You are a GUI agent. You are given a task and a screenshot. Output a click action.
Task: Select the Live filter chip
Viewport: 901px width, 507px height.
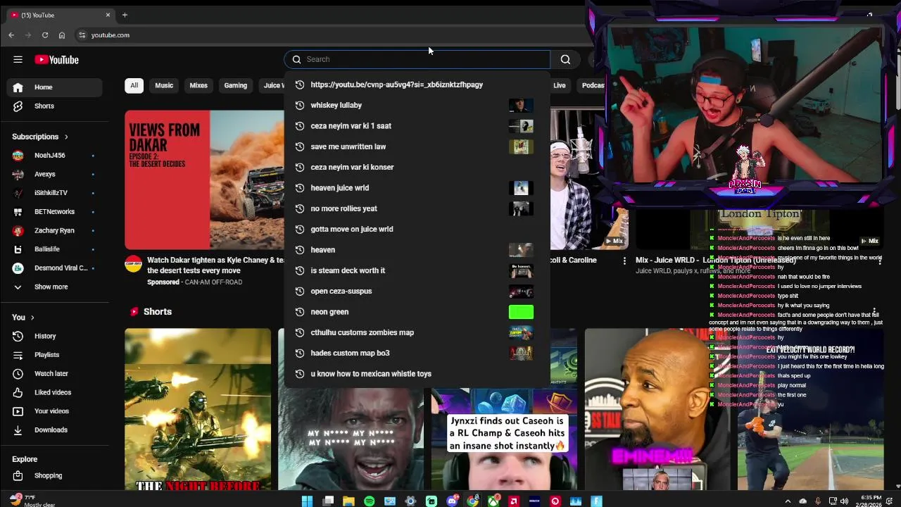point(560,85)
